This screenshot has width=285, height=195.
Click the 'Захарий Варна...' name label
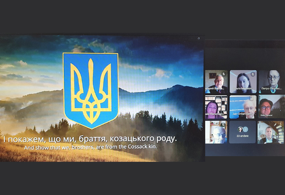tap(215, 88)
